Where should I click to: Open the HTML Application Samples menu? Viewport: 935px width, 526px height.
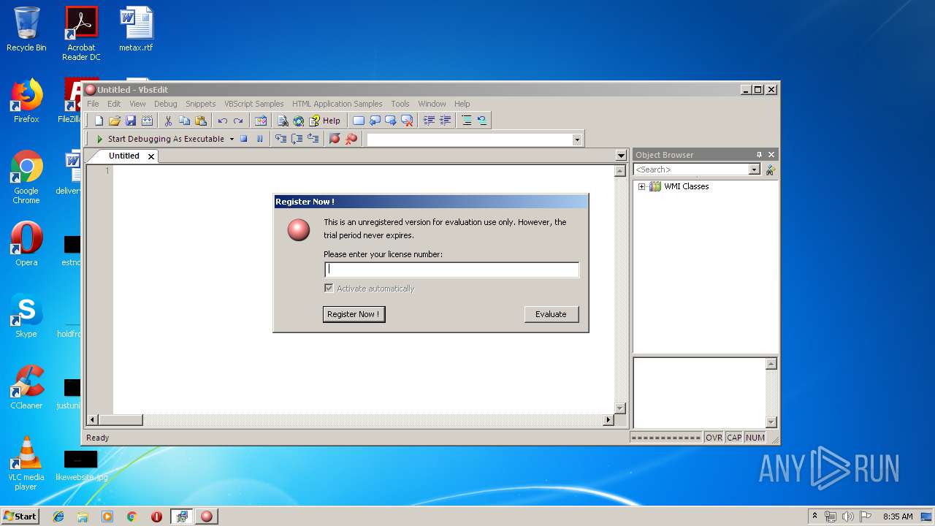pyautogui.click(x=337, y=104)
